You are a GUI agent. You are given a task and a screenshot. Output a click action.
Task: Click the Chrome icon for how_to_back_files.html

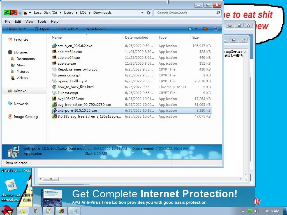pyautogui.click(x=54, y=87)
